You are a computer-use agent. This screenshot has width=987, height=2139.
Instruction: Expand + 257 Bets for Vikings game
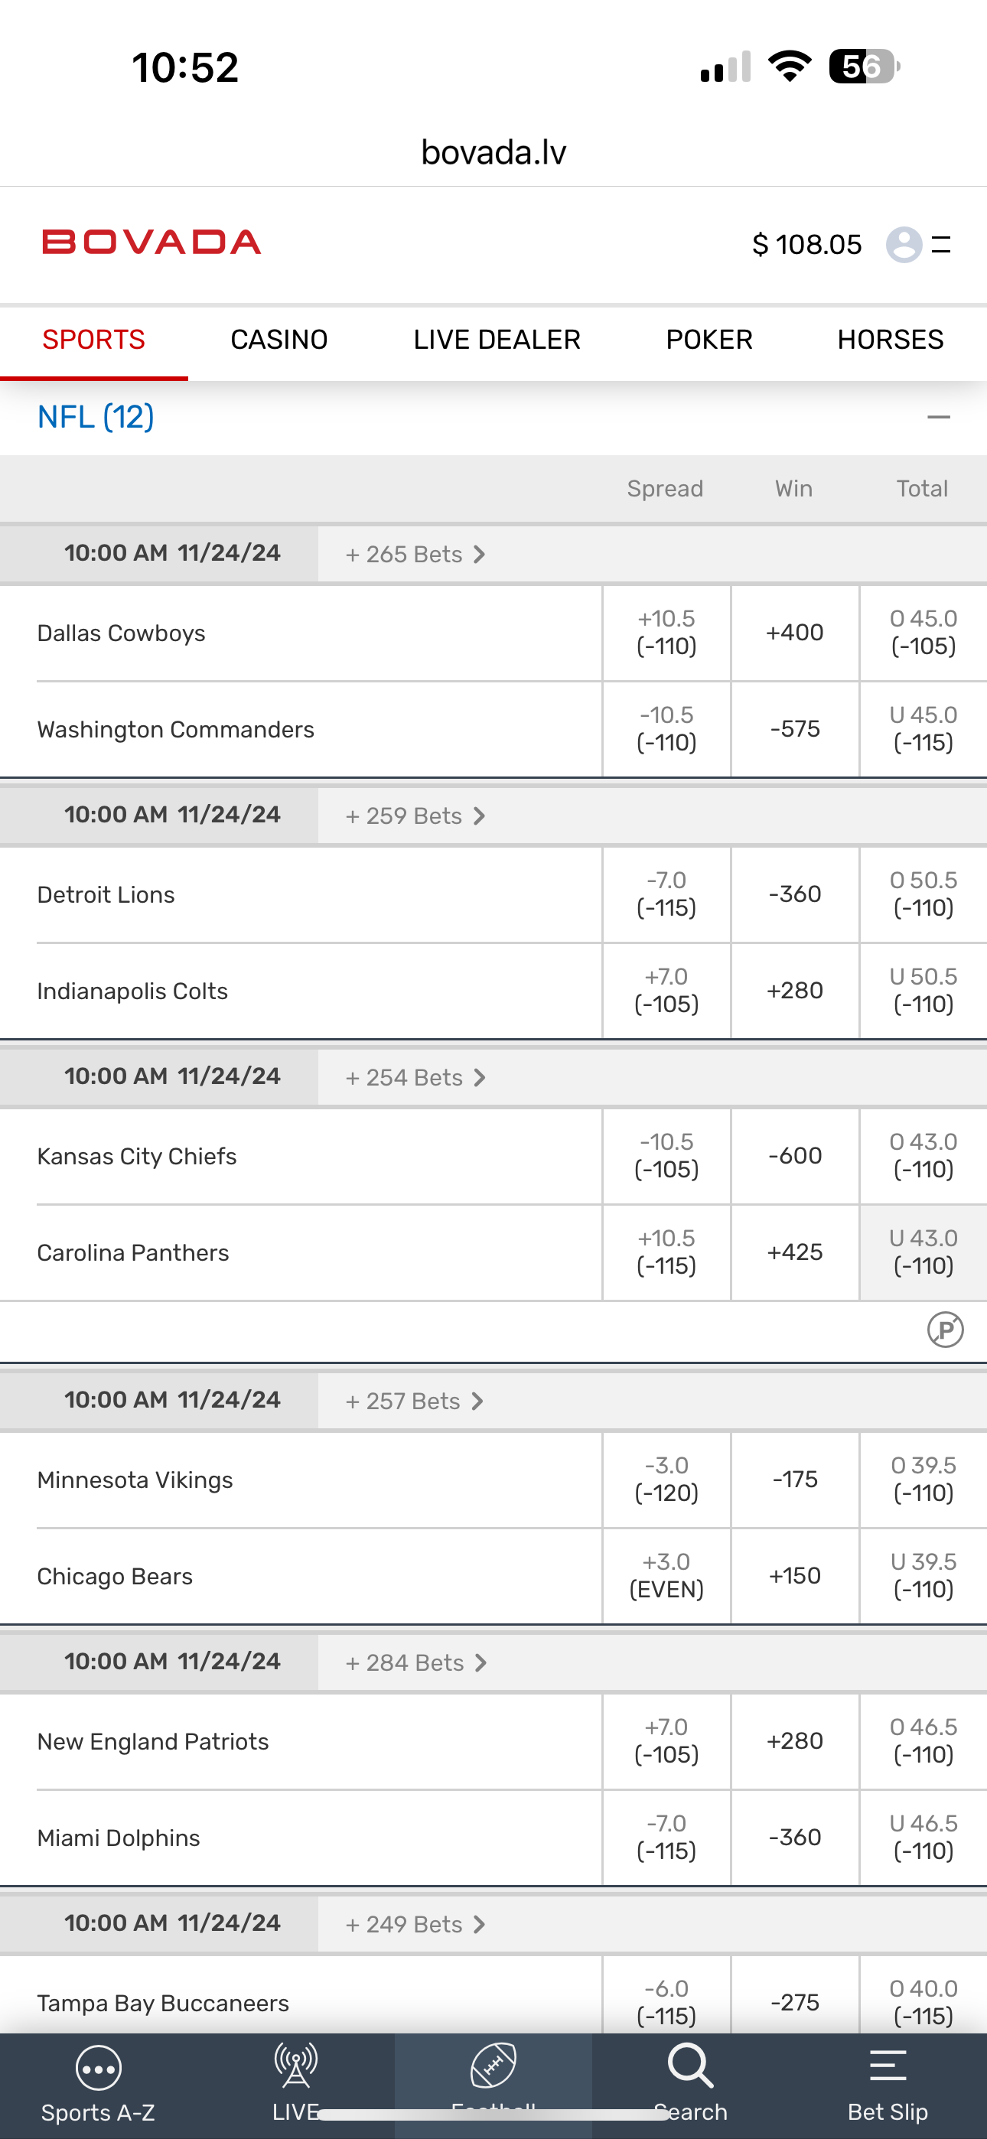414,1401
